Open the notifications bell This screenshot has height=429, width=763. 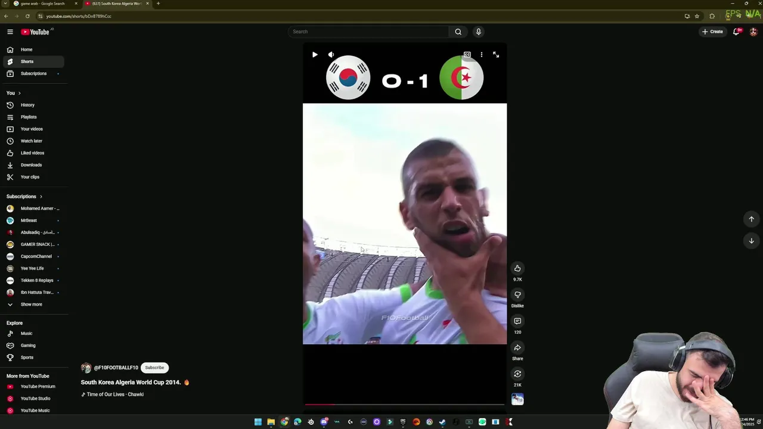(x=736, y=32)
